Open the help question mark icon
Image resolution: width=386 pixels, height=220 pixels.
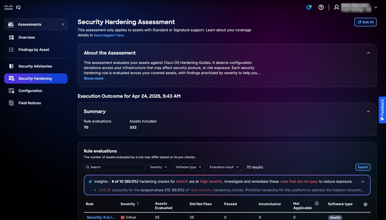(321, 7)
